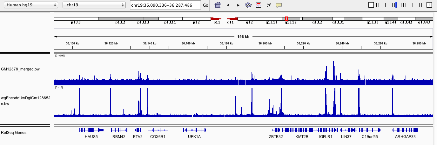Screen dimensions: 437x145
Task: Select the RefSeq Genes track label
Action: [14, 133]
